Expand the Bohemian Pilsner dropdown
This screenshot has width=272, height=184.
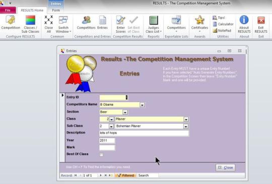[x=186, y=126]
